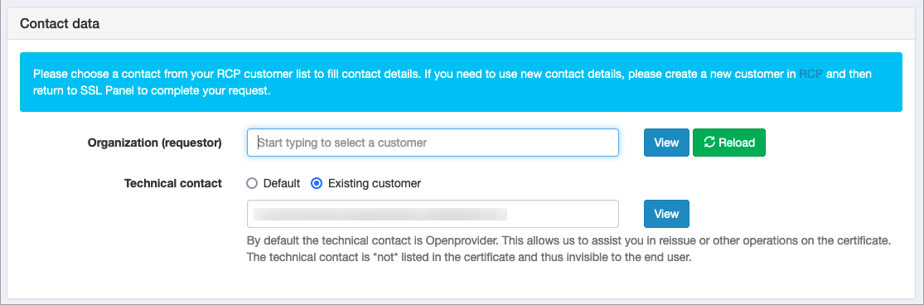Click the Organization (requestor) label
This screenshot has width=924, height=305.
point(155,143)
